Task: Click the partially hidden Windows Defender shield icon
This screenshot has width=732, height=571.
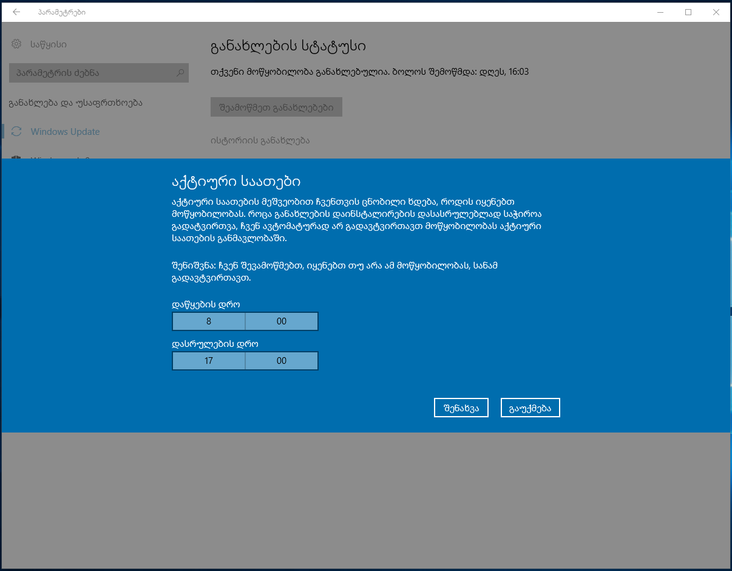Action: [x=16, y=157]
